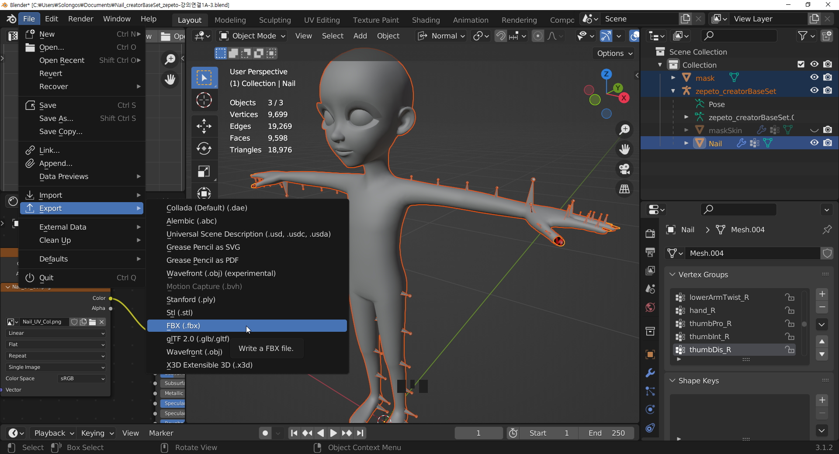Open the Physics properties tab icon
839x454 pixels.
point(650,409)
